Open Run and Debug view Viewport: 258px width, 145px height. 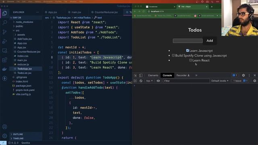point(4,41)
